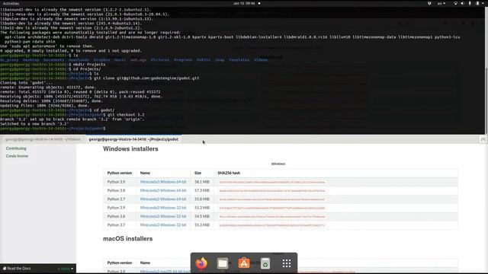488x274 pixels.
Task: Switch to the ~/Videos terminal tab
Action: point(43,139)
